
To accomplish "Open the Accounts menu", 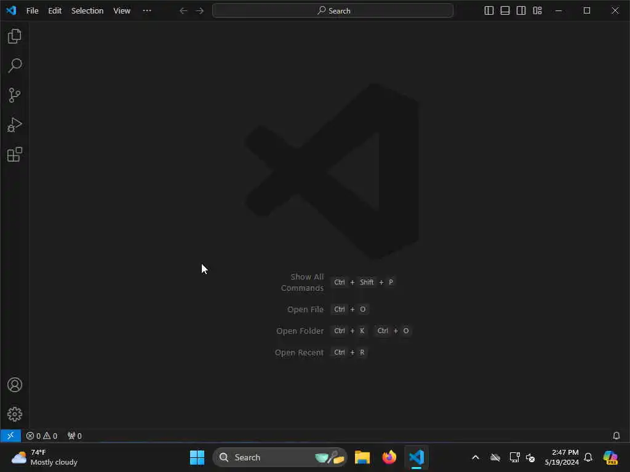I will (15, 385).
